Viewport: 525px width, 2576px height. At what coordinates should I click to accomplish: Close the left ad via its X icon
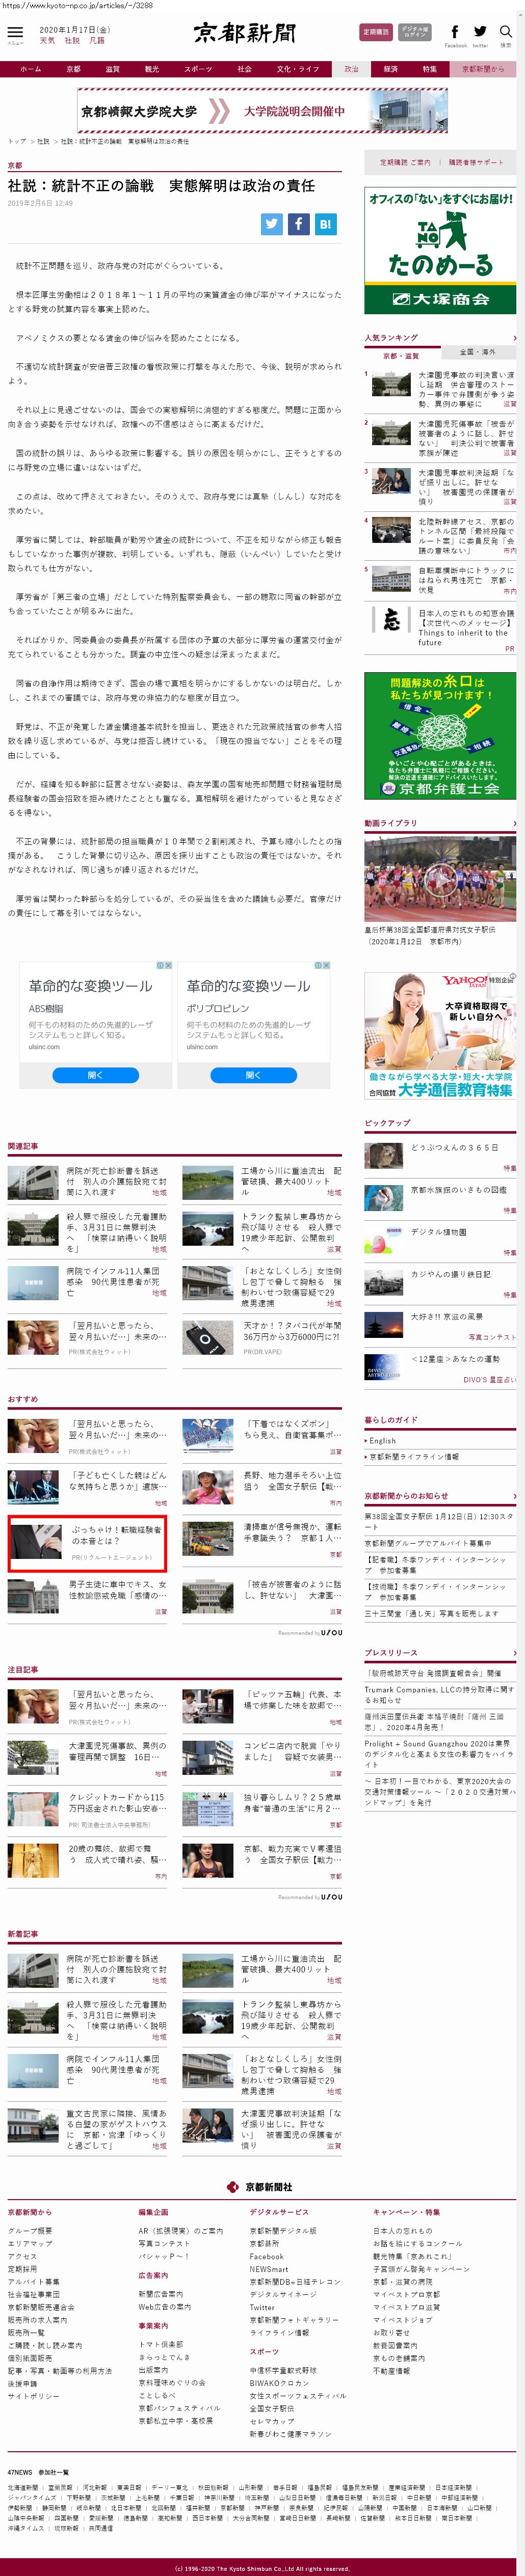pyautogui.click(x=168, y=965)
